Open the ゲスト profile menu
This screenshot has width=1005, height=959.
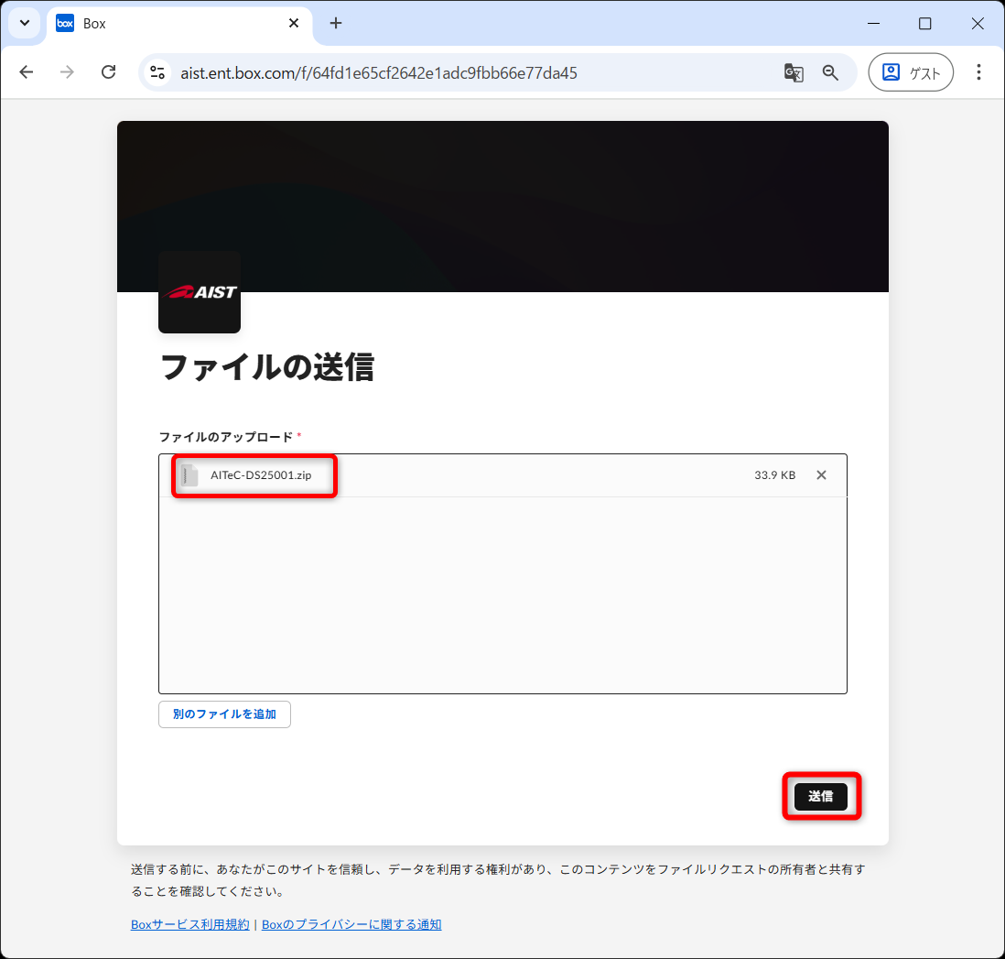point(910,72)
